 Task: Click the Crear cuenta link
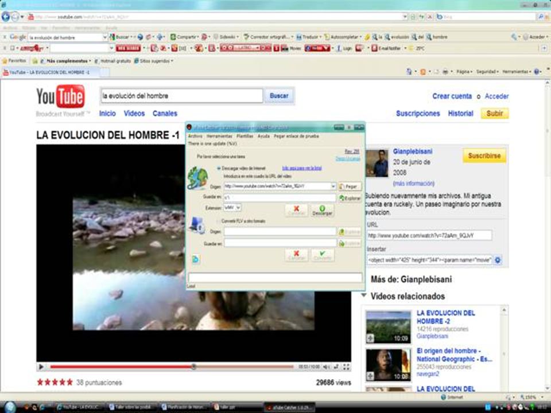pos(452,96)
